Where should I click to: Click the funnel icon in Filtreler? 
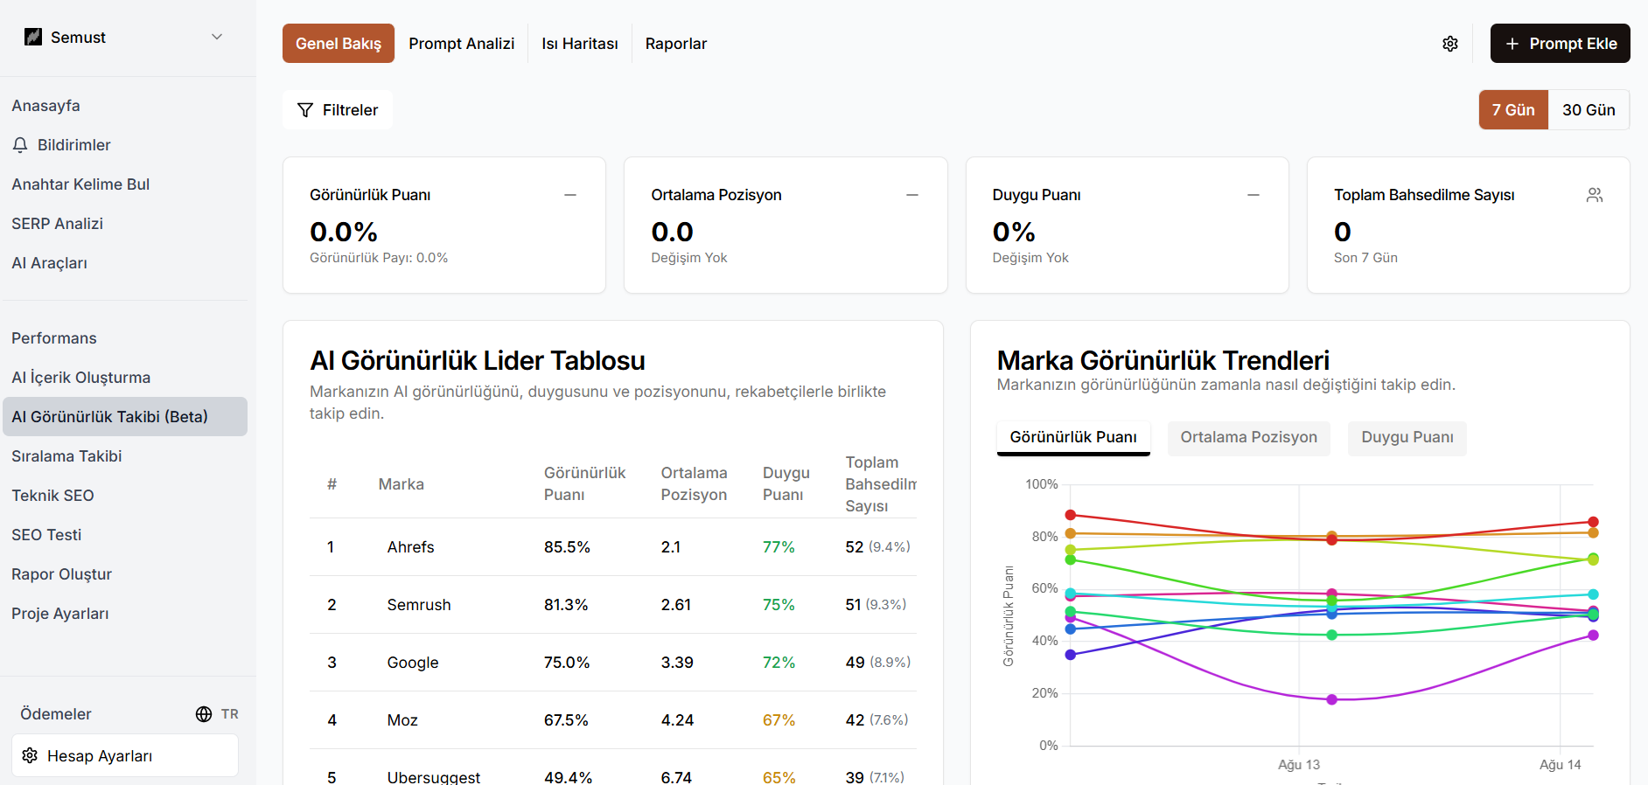pos(305,110)
